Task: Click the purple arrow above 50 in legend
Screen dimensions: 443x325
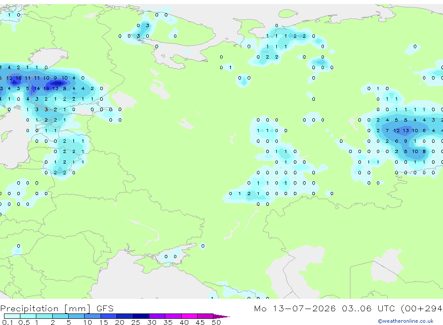Action: click(x=221, y=316)
